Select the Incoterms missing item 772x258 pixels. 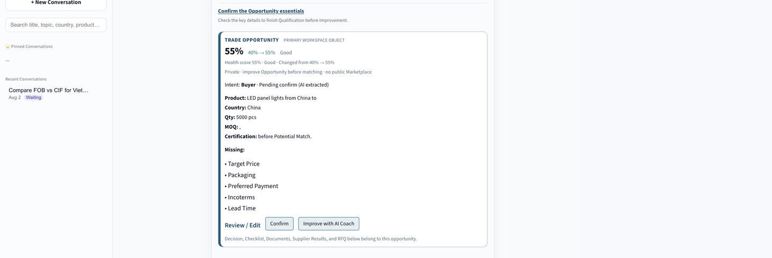(240, 198)
